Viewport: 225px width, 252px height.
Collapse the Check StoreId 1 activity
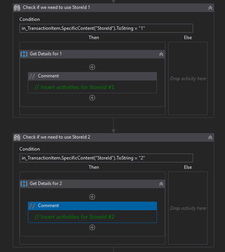(210, 8)
